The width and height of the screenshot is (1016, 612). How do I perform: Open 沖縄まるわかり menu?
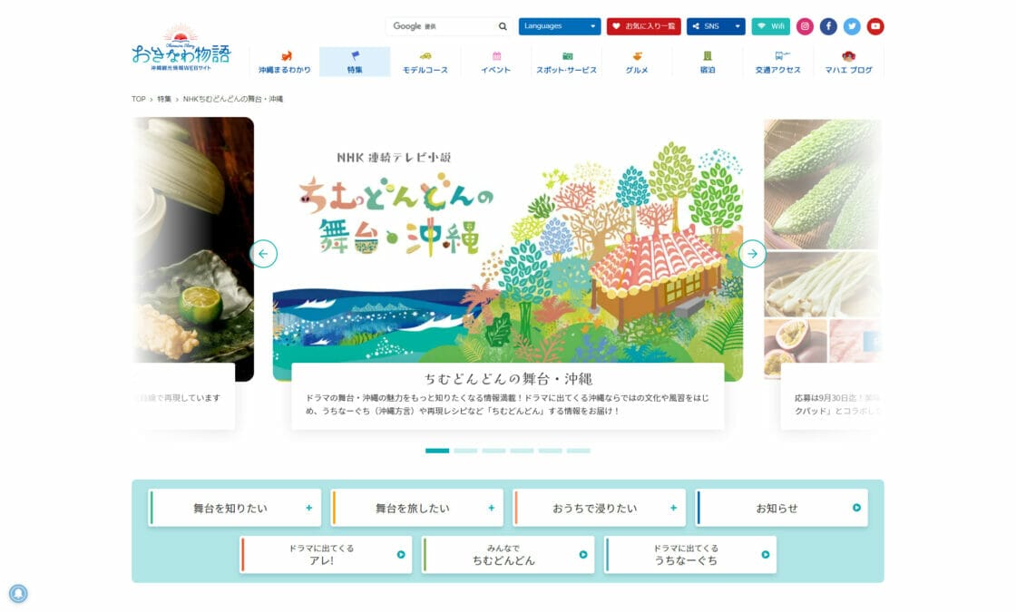[x=285, y=63]
